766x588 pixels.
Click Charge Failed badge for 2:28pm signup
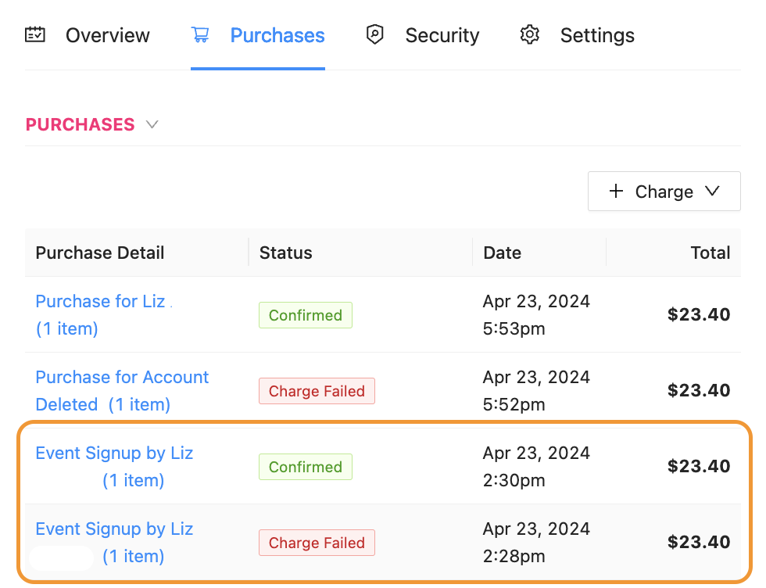pyautogui.click(x=317, y=543)
